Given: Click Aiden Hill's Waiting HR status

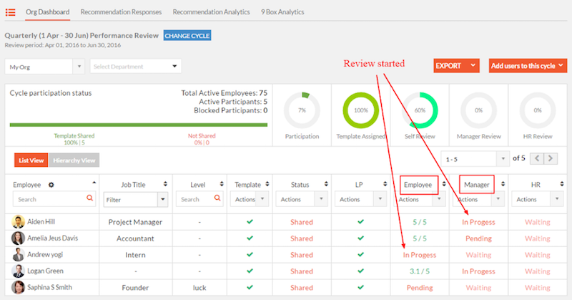Looking at the screenshot, I should 538,222.
